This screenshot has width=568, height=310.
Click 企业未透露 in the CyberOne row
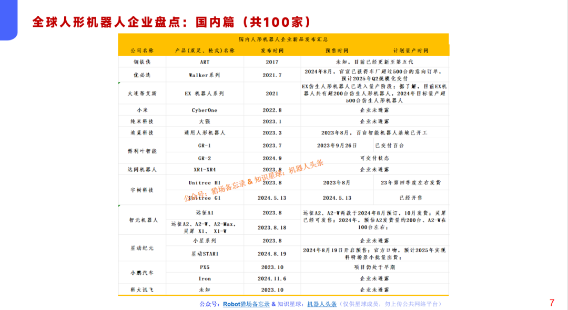point(374,110)
